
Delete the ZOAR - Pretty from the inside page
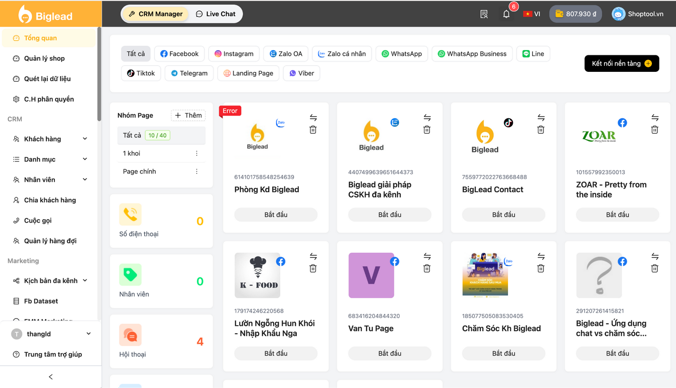coord(655,129)
